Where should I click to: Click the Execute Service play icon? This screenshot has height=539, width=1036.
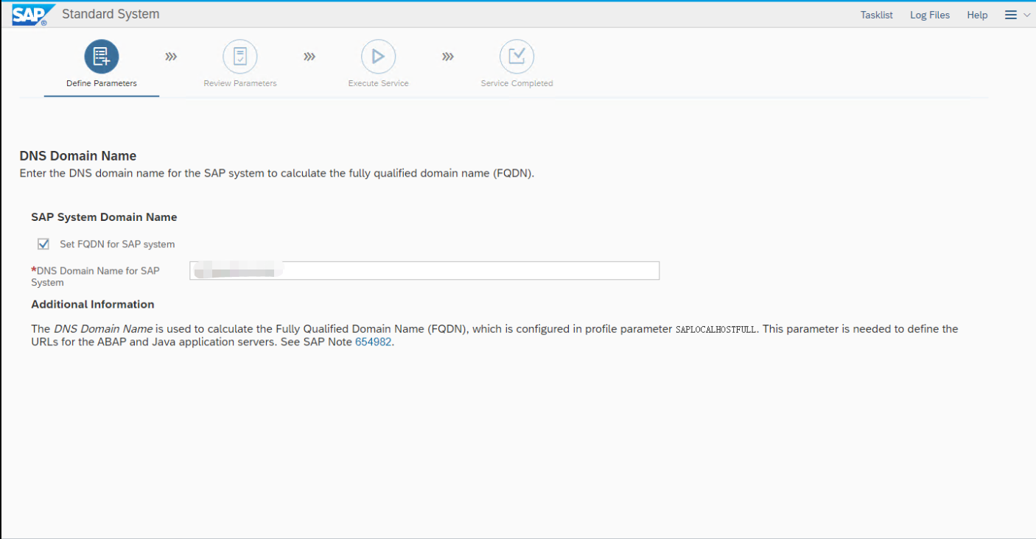[x=378, y=57]
